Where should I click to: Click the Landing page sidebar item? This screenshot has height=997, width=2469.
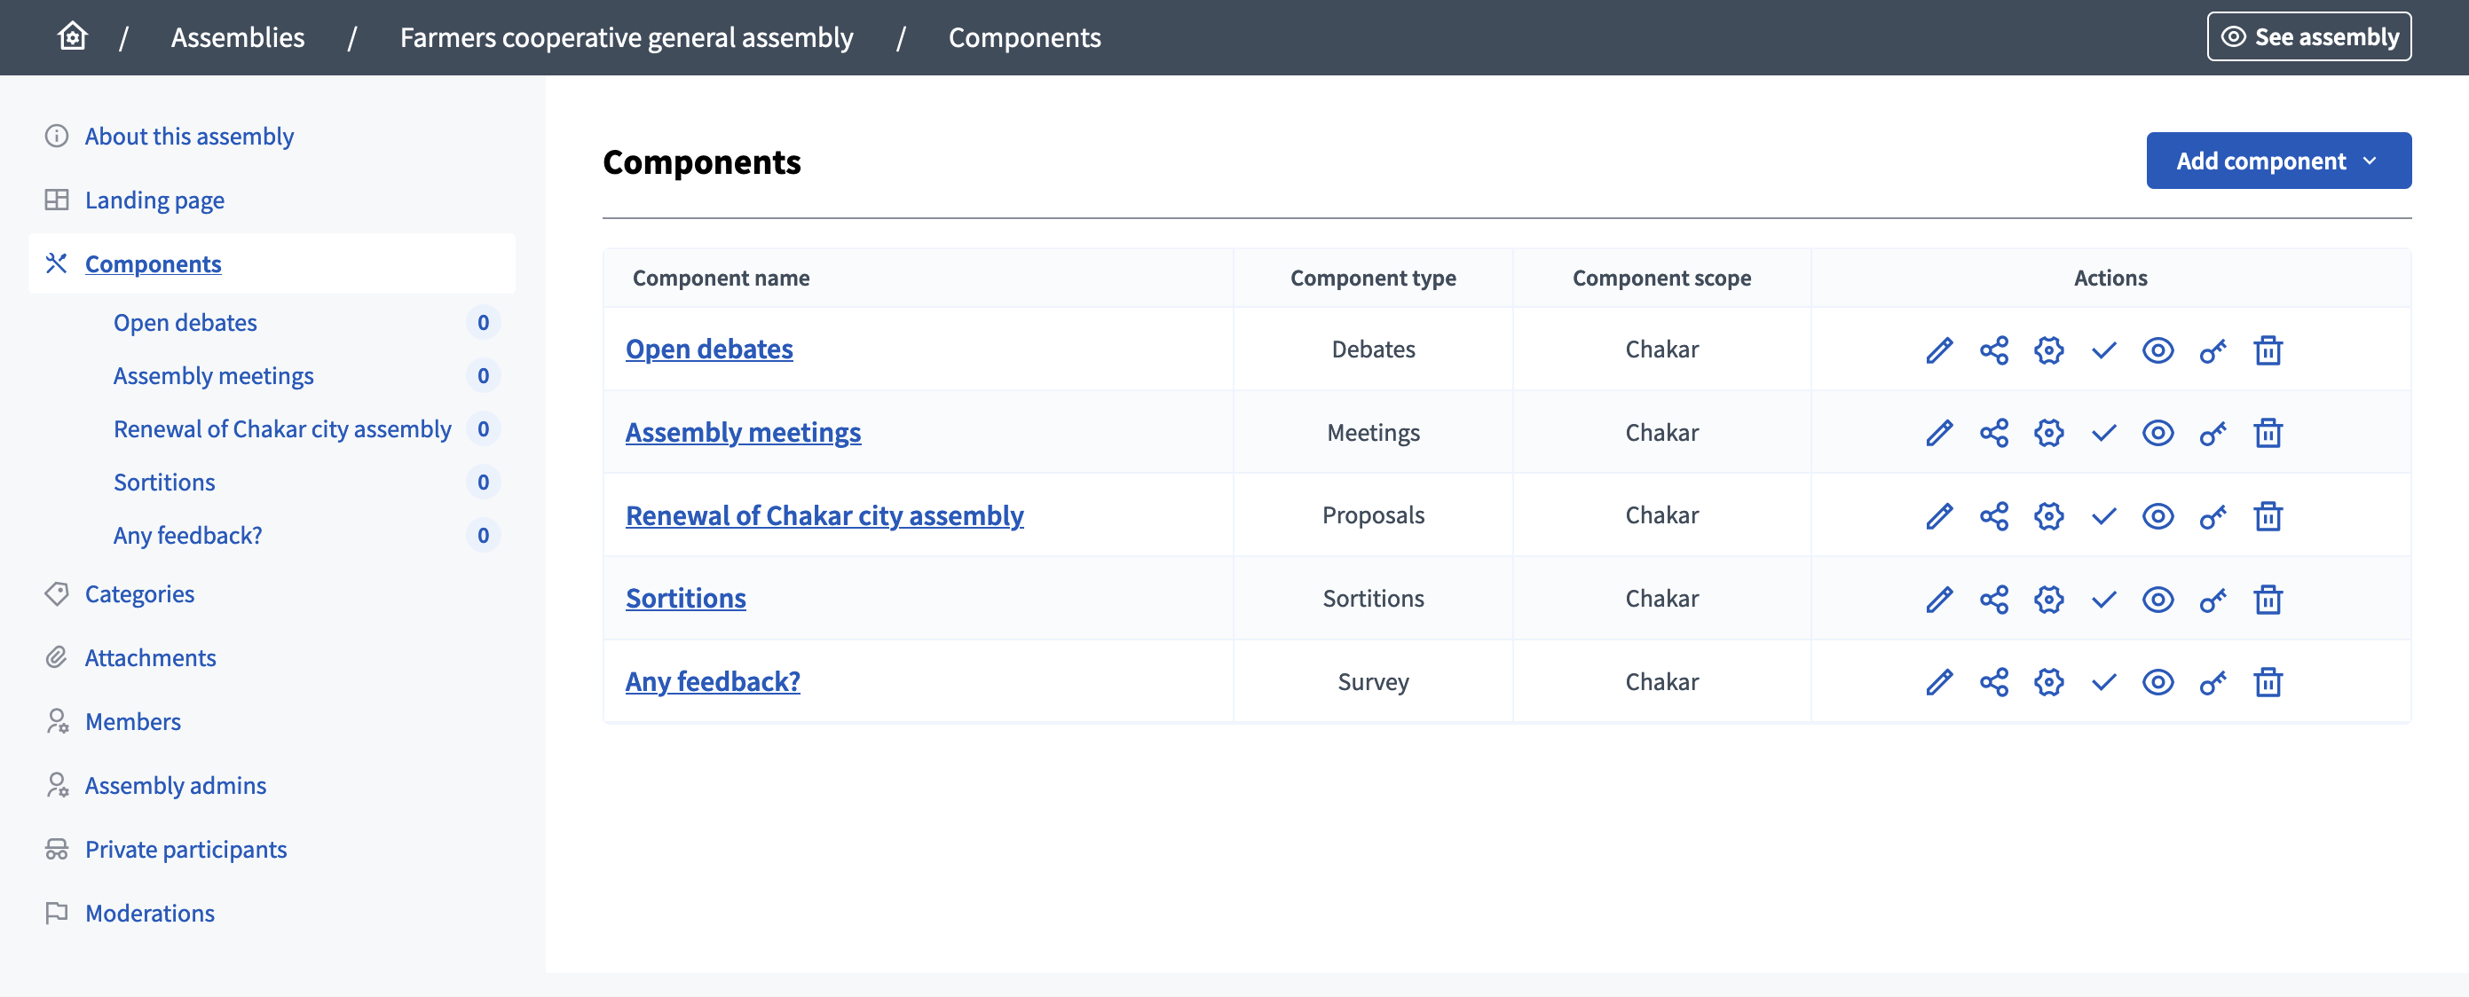point(156,198)
